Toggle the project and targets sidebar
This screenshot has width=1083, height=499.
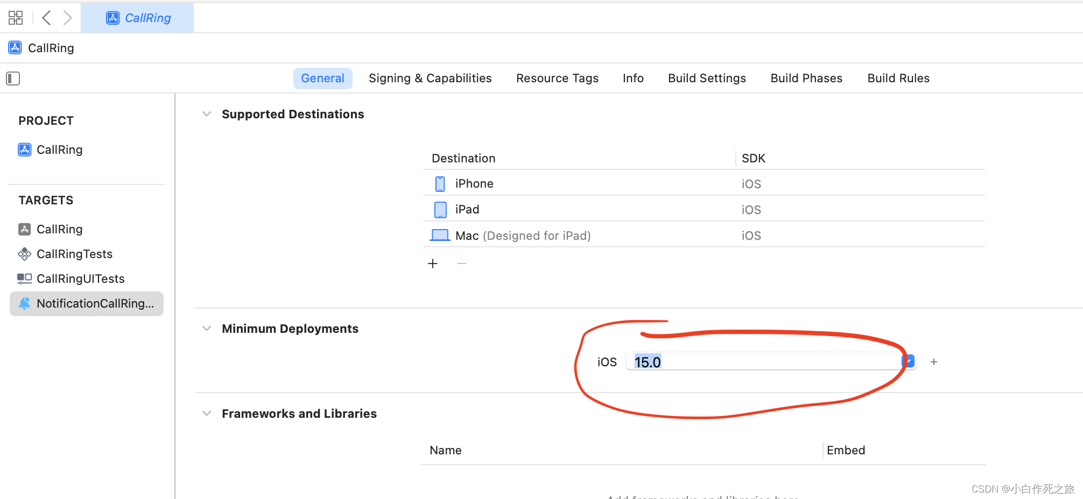(x=13, y=79)
